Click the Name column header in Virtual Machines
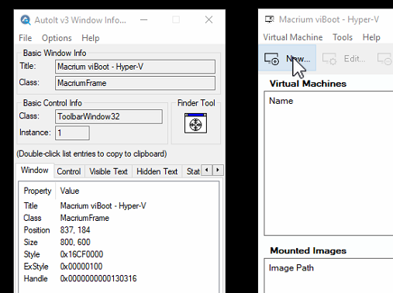The width and height of the screenshot is (393, 293). (x=281, y=101)
